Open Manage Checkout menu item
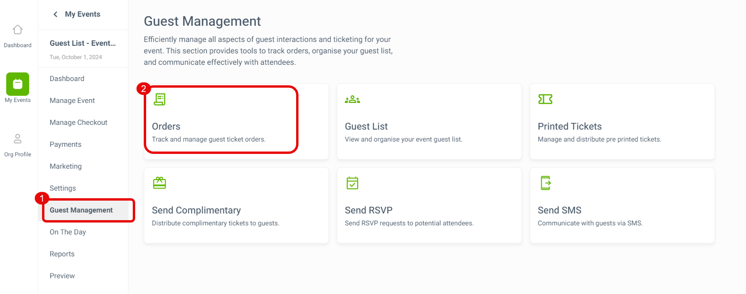 click(78, 122)
